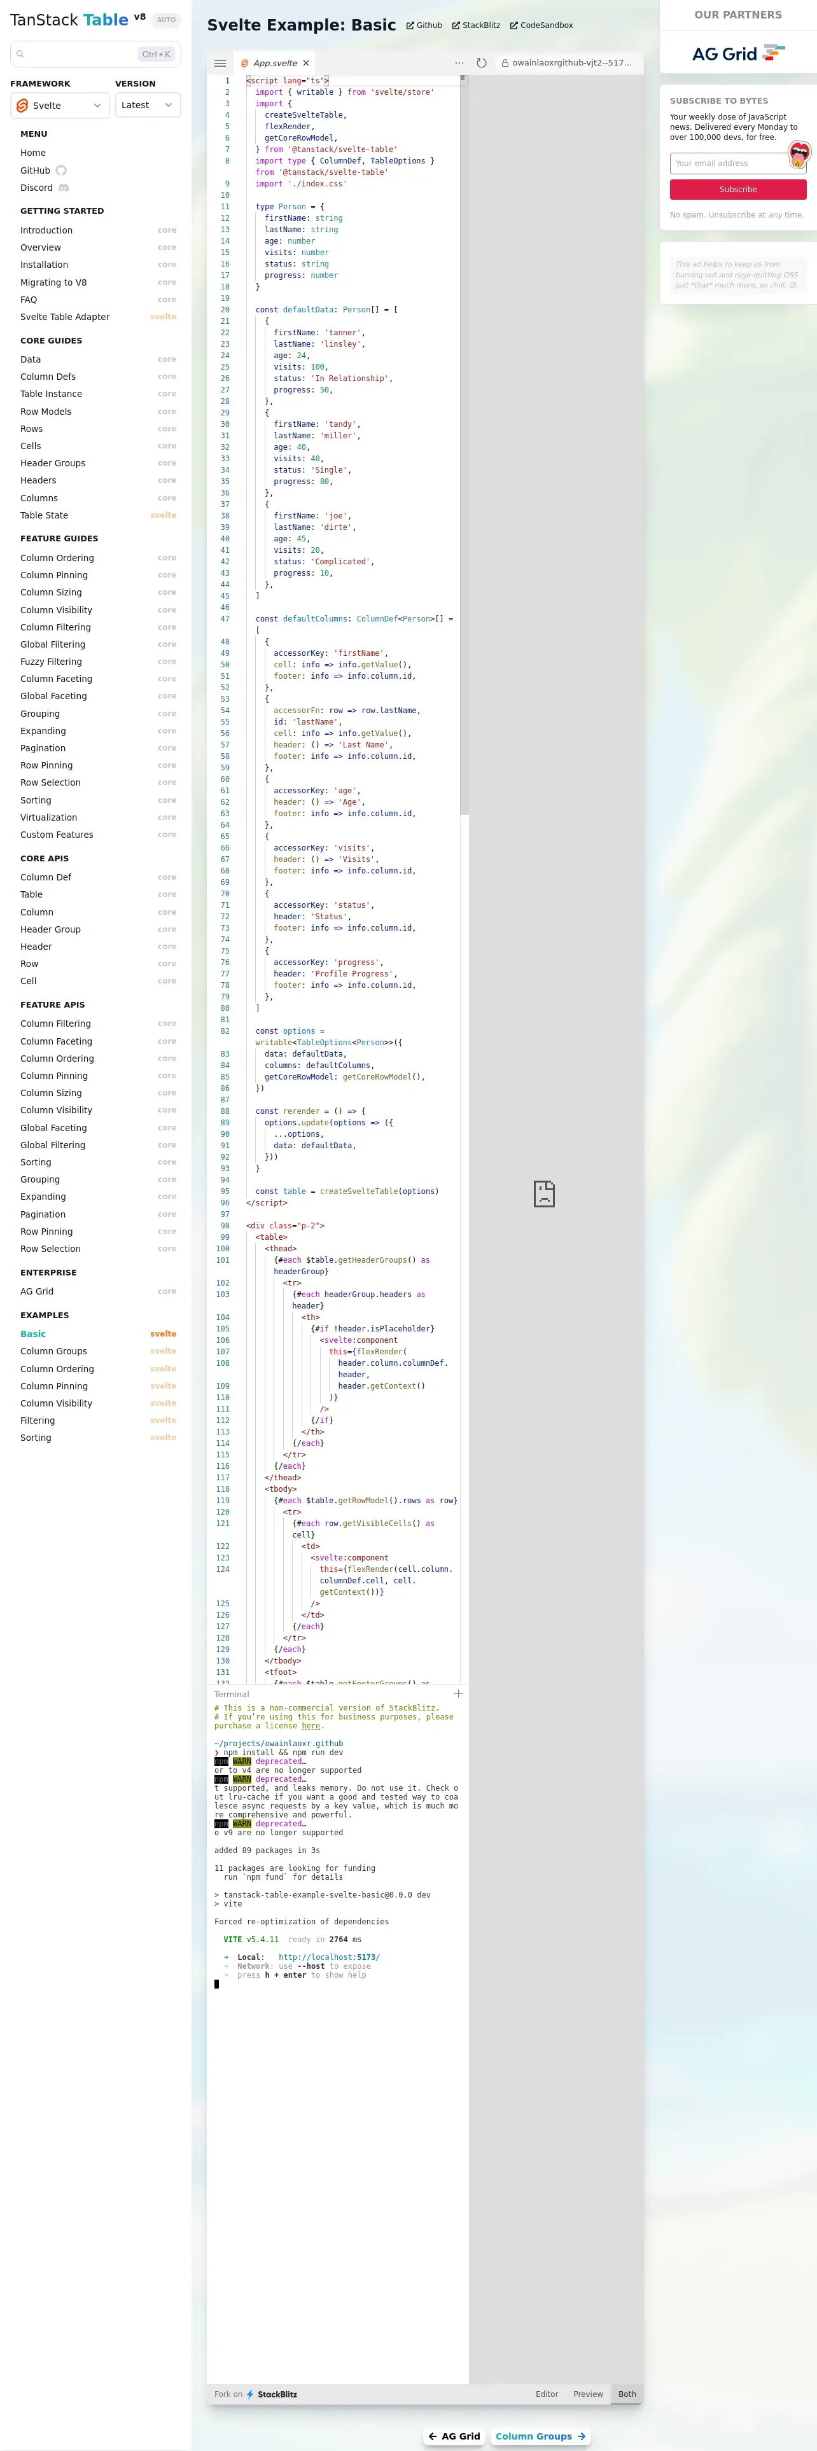The height and width of the screenshot is (2451, 817).
Task: Open the Column Visibility svelte example
Action: (98, 1403)
